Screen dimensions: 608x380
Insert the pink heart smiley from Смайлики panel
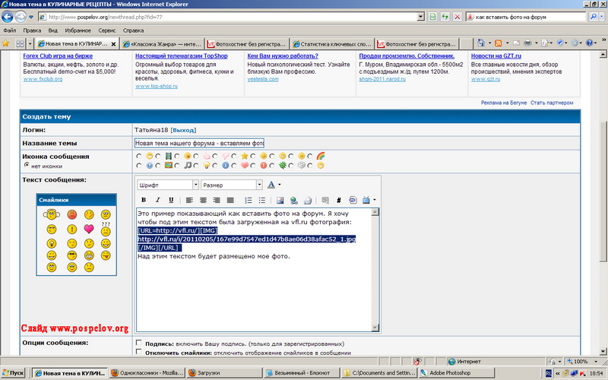(89, 229)
